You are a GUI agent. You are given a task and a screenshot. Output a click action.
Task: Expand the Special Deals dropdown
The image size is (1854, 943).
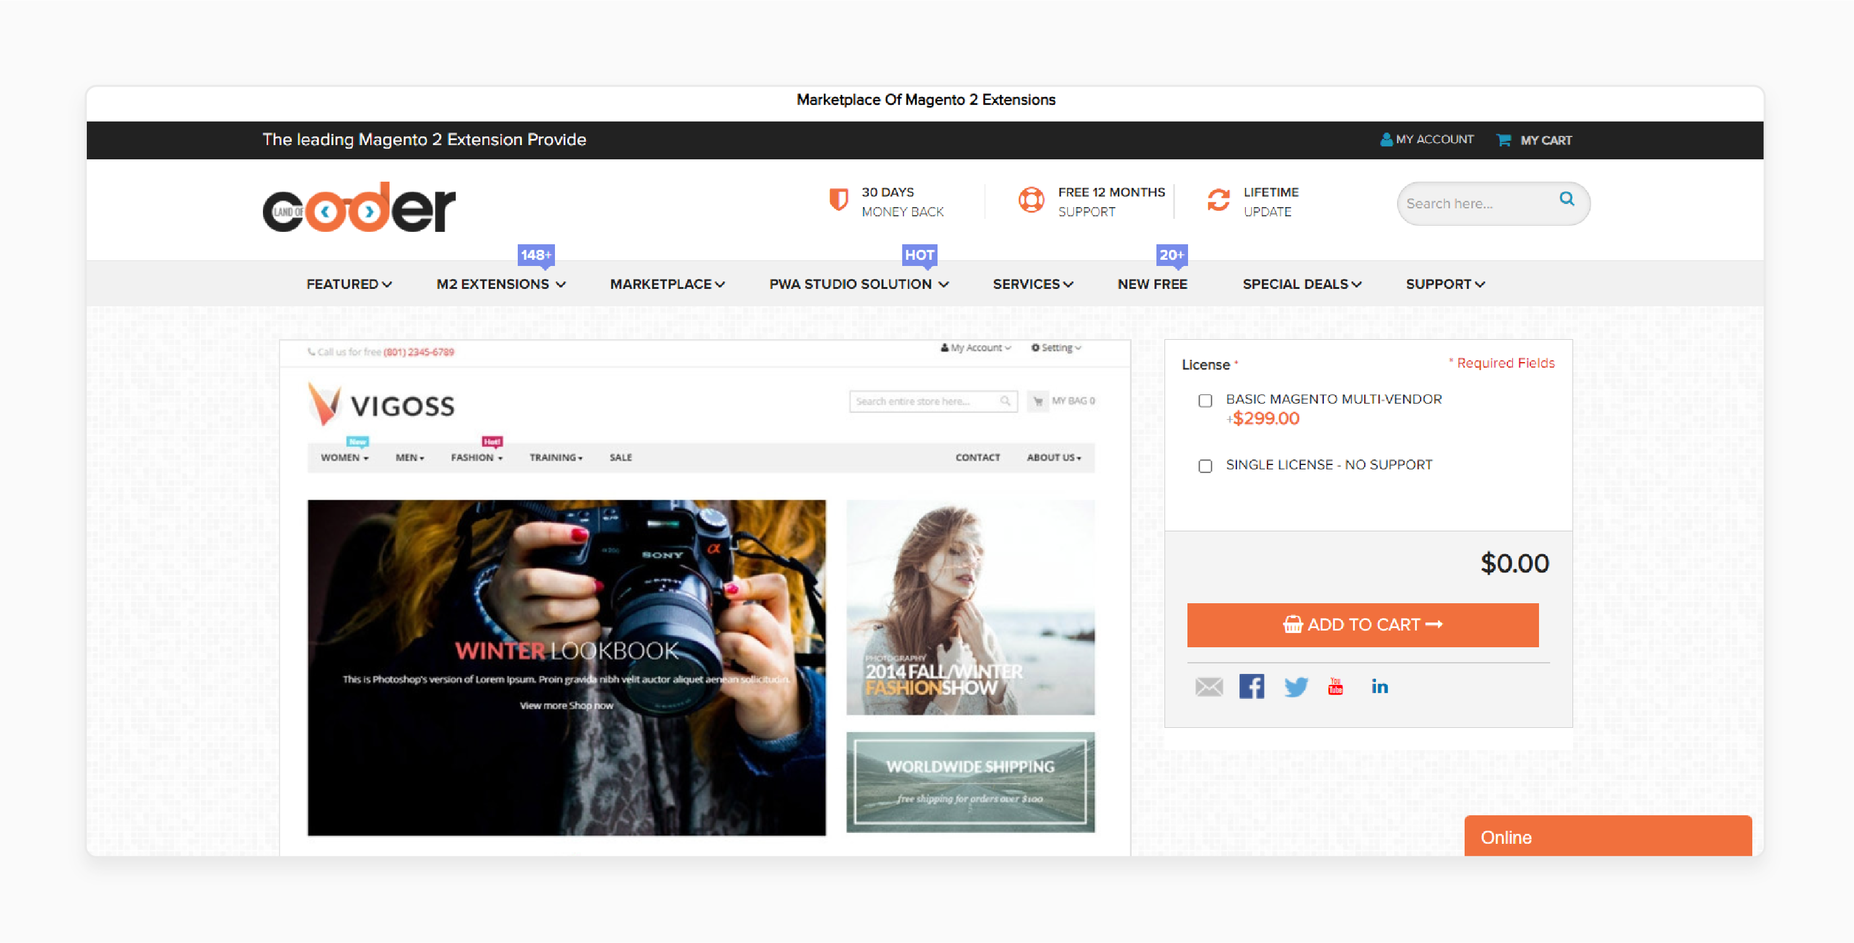coord(1300,284)
